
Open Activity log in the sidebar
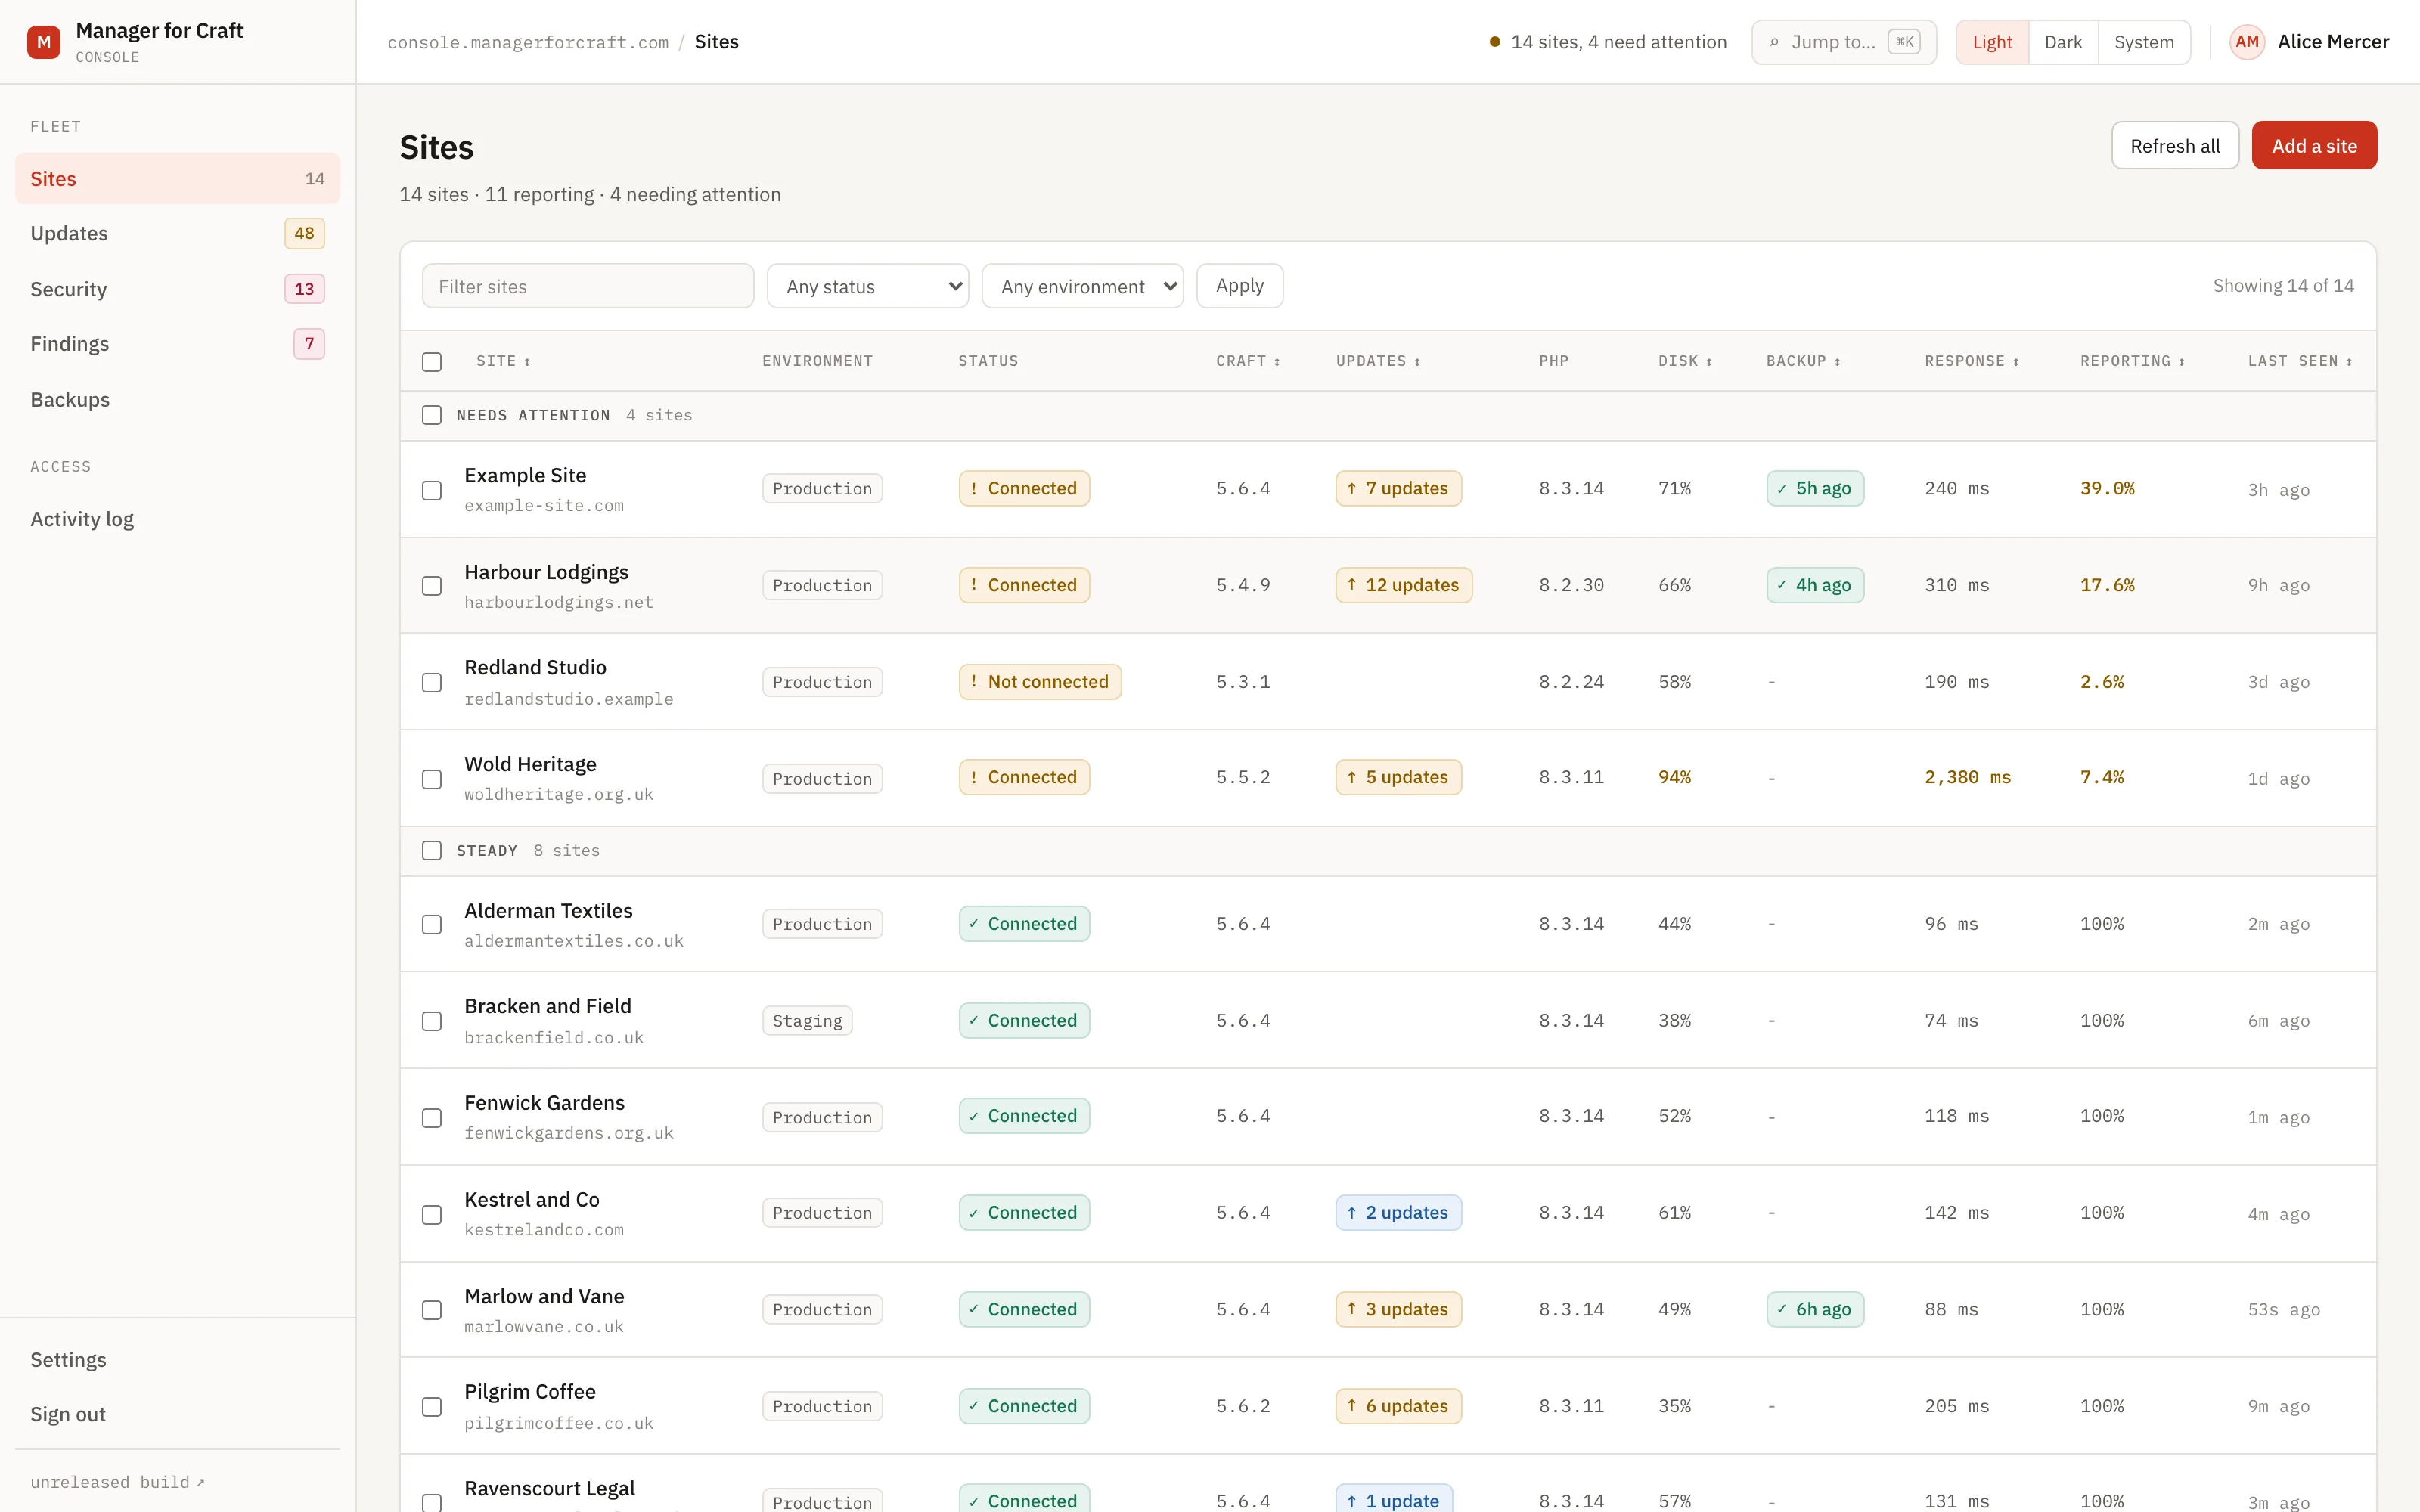coord(177,519)
